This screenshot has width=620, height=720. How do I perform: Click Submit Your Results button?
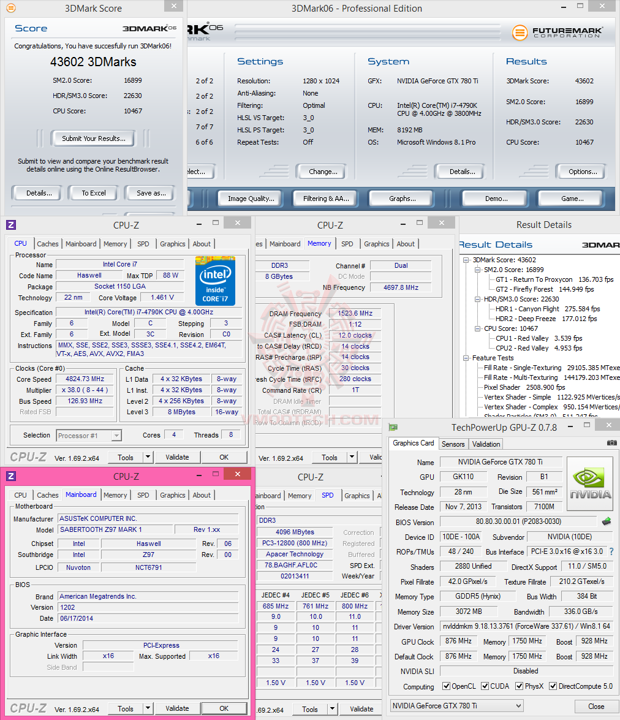point(94,138)
